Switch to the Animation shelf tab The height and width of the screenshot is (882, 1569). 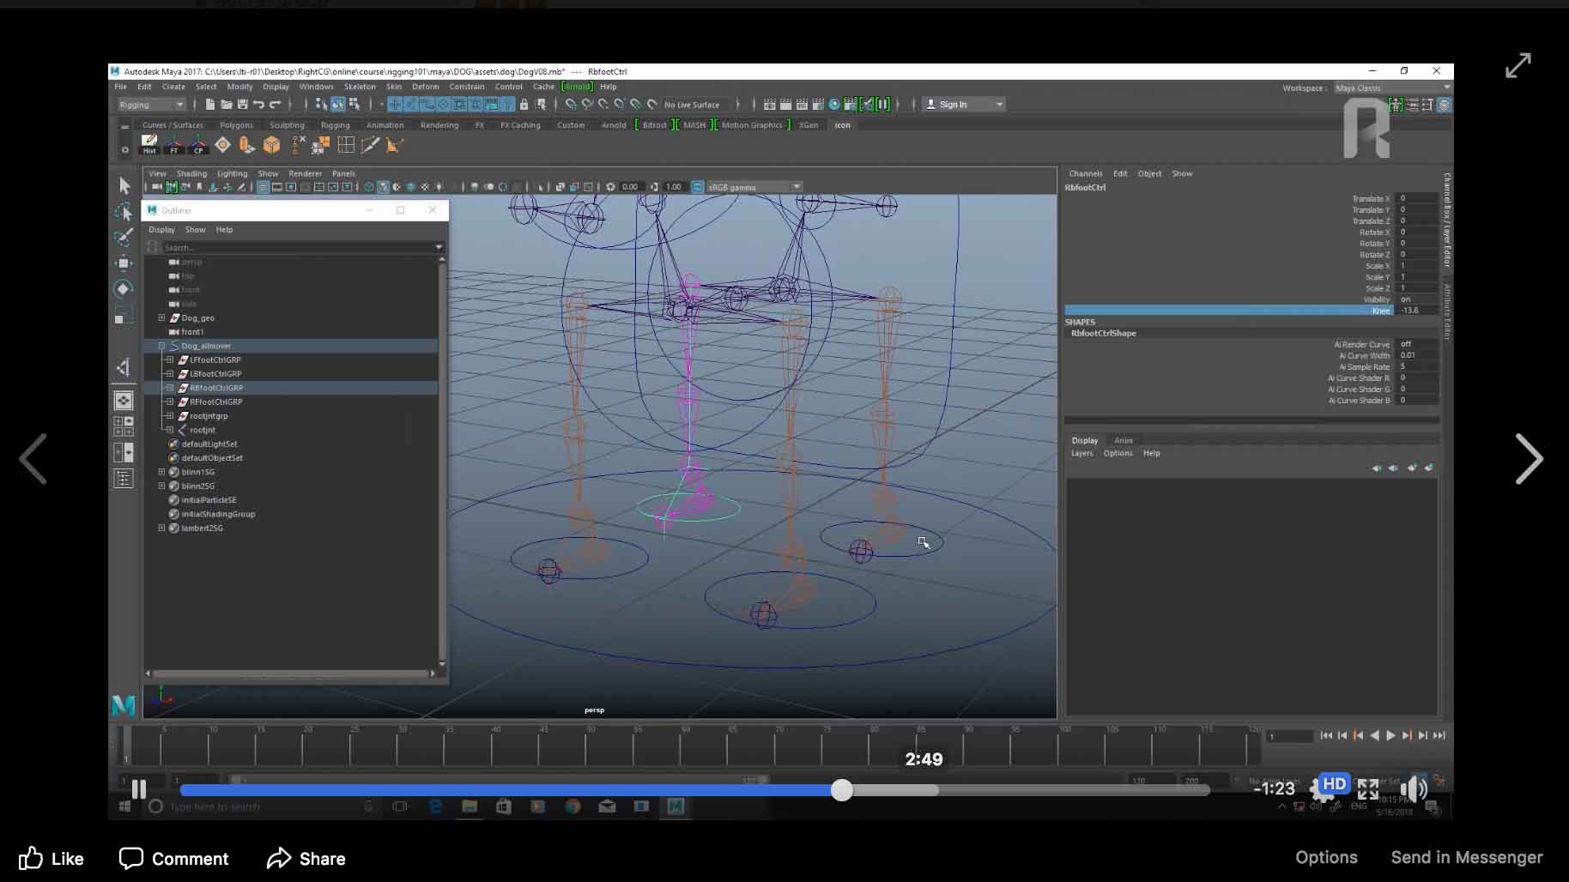click(385, 125)
